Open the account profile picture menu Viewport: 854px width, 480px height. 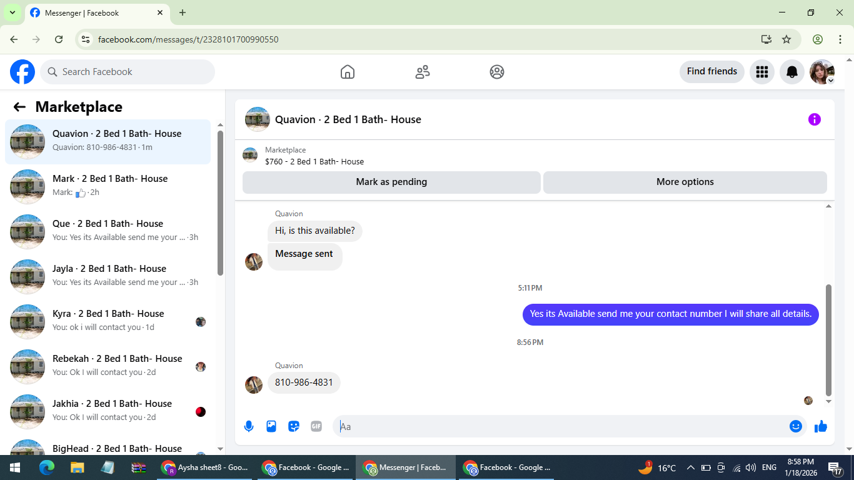click(822, 72)
